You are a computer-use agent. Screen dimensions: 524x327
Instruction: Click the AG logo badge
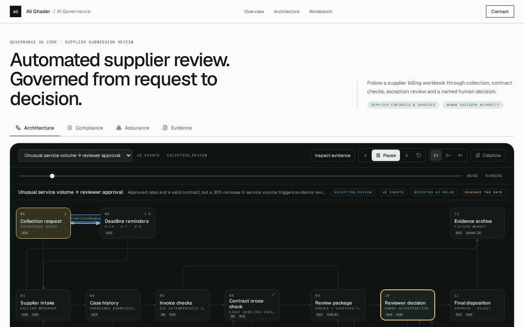16,11
